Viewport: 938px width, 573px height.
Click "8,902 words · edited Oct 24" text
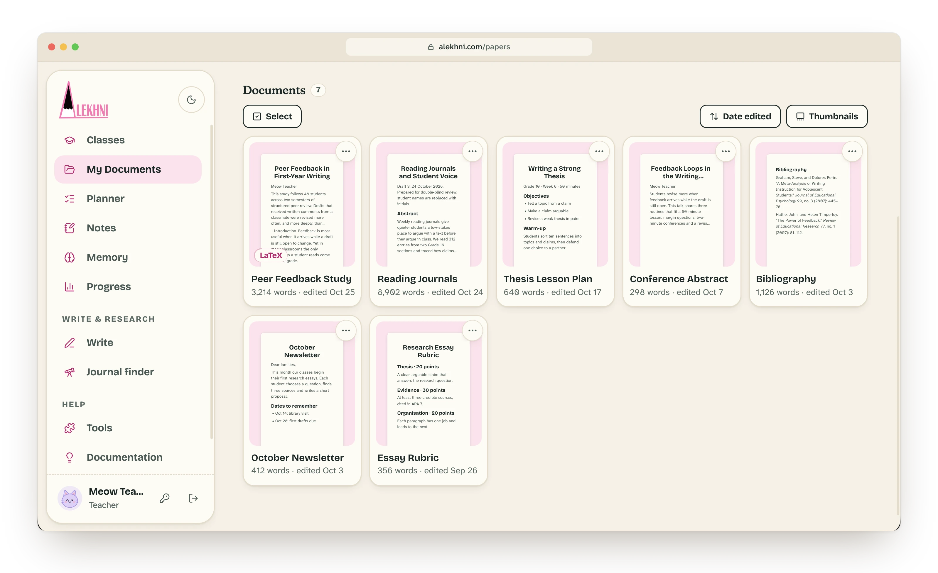pos(430,292)
